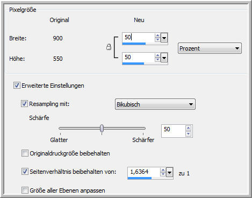
Task: Enable Originaldruckgröße beibehalten option
Action: [25, 153]
